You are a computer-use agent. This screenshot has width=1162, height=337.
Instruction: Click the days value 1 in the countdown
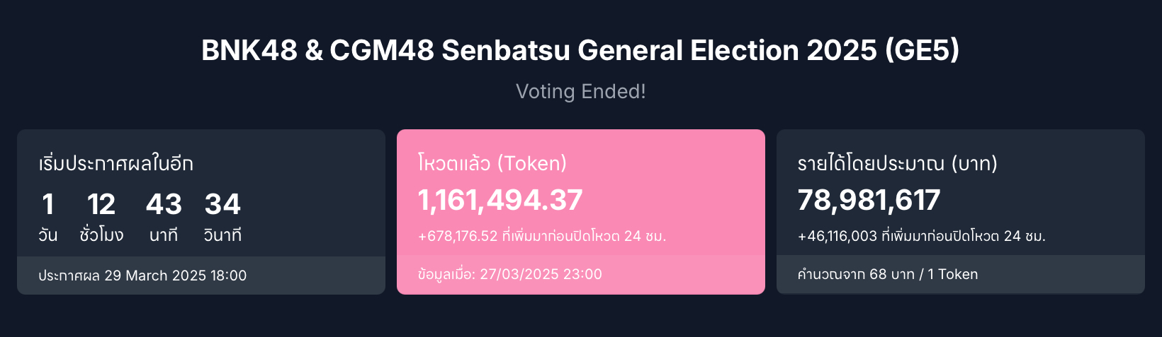pos(47,204)
